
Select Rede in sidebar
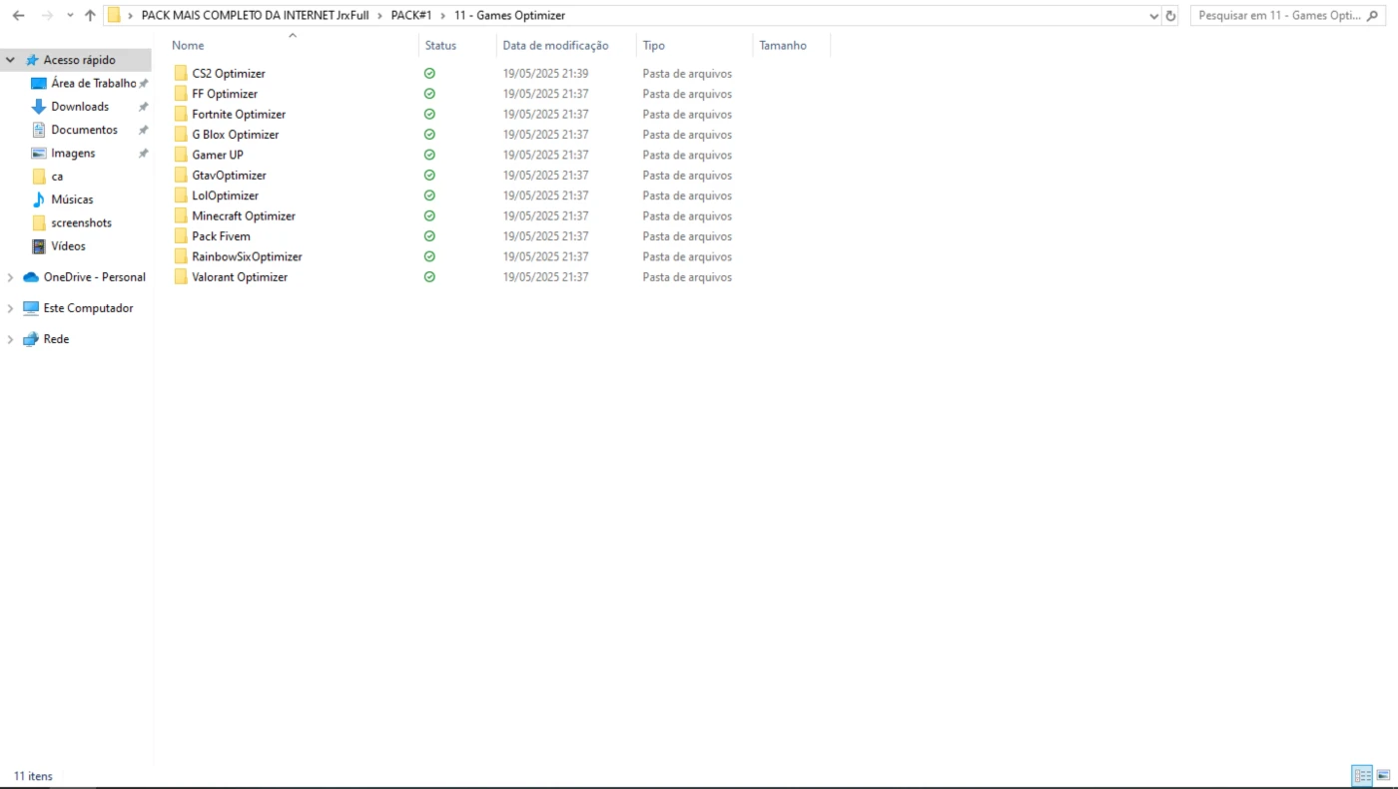(56, 339)
